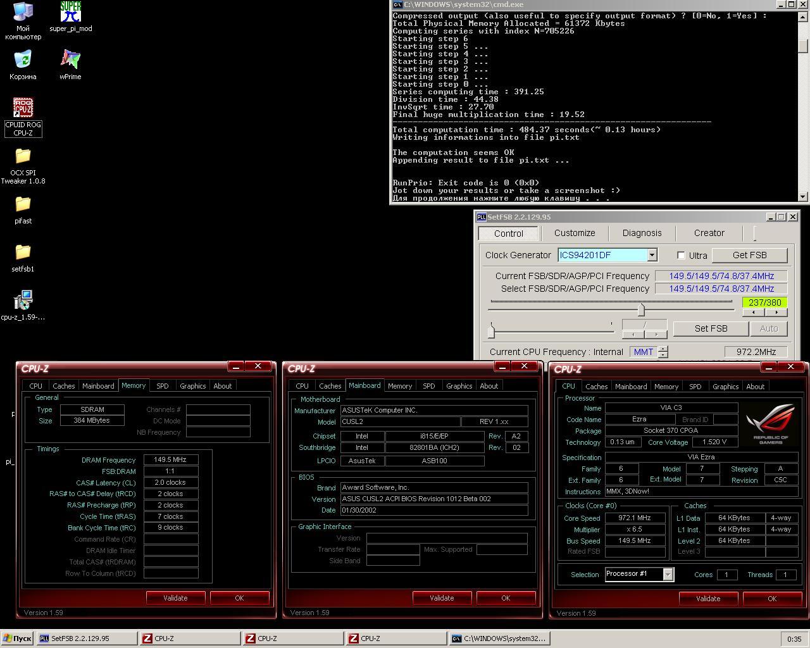The width and height of the screenshot is (810, 648).
Task: Click the SetFSB main FSB slider thumb
Action: coord(641,309)
